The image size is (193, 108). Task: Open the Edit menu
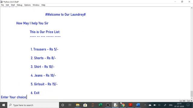7,5
